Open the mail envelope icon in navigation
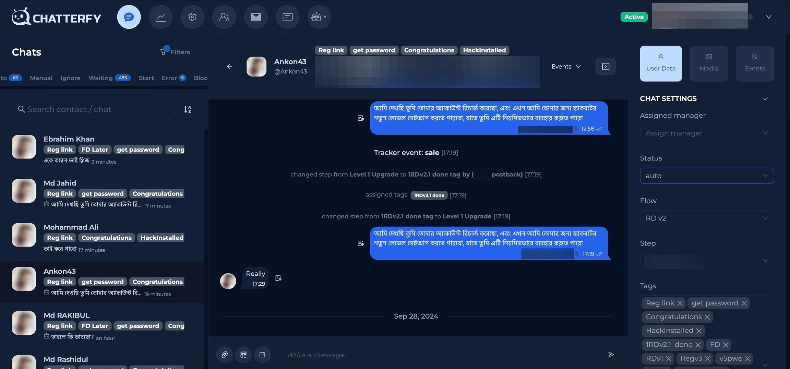Viewport: 790px width, 369px height. [x=256, y=17]
